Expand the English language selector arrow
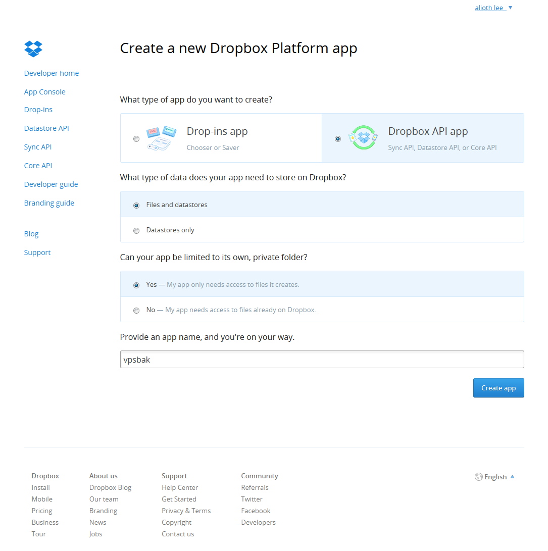Screen dimensions: 548x551 [513, 477]
